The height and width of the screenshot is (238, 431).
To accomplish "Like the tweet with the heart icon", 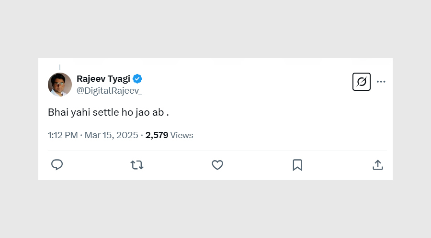I will [217, 165].
